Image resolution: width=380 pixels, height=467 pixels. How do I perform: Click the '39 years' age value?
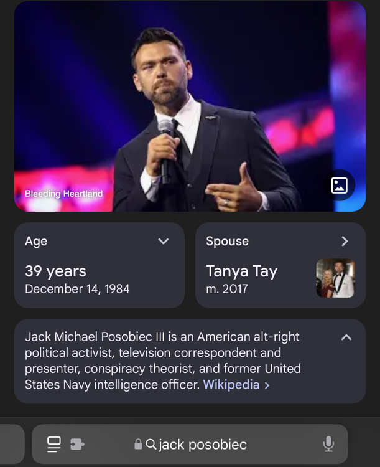point(55,271)
